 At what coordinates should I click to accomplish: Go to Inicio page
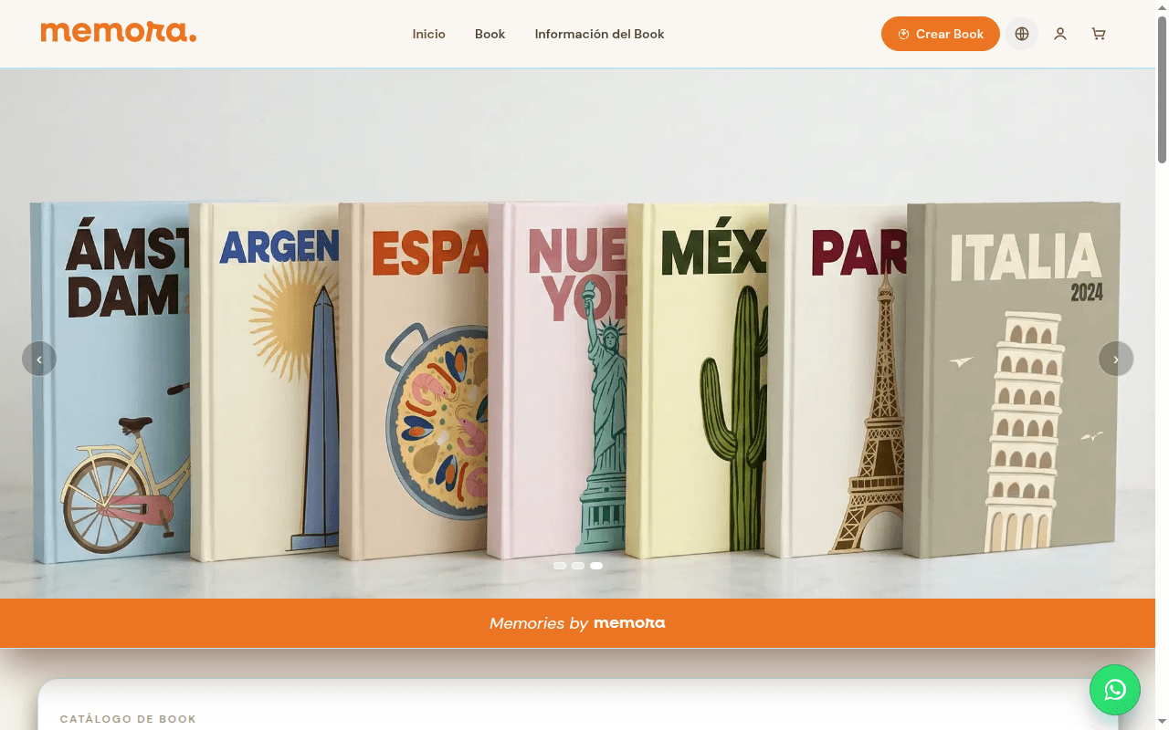[428, 34]
